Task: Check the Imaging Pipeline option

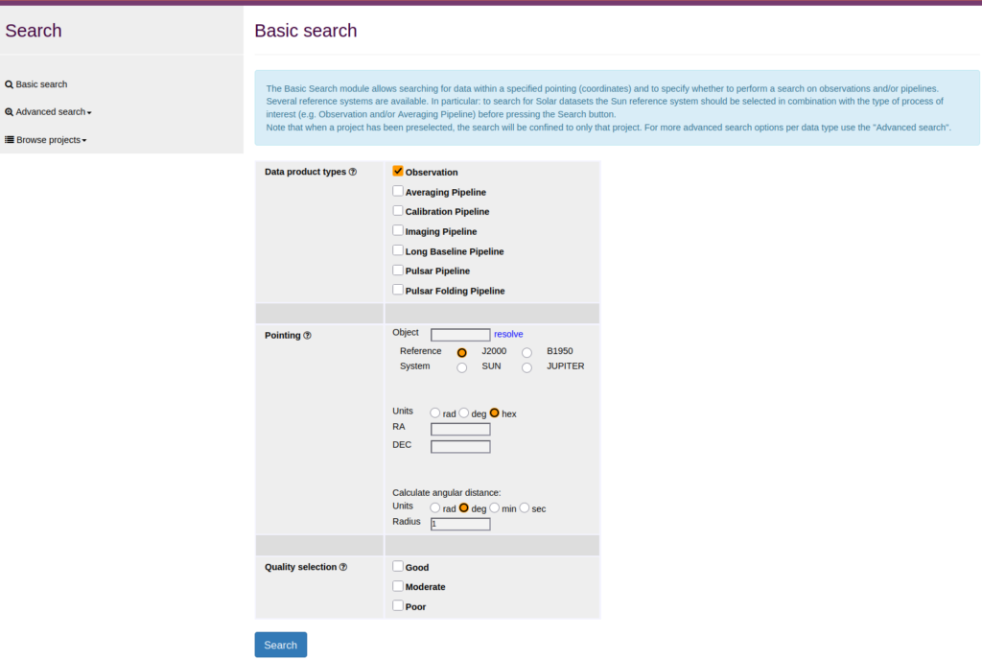Action: pos(398,230)
